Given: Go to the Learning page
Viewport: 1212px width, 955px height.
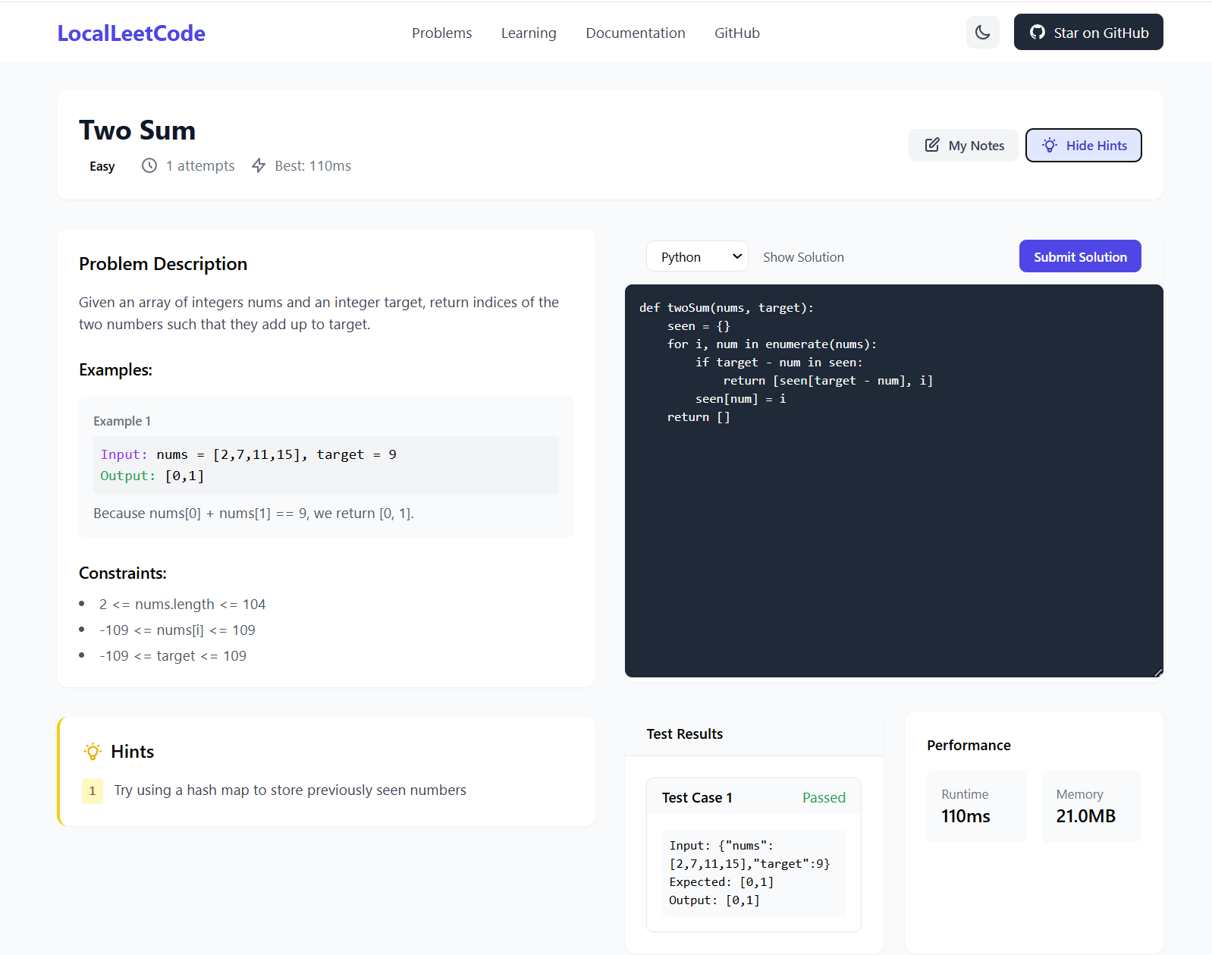Looking at the screenshot, I should point(529,33).
